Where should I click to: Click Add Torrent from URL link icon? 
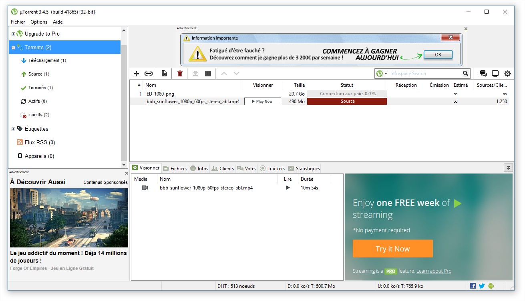coord(149,74)
